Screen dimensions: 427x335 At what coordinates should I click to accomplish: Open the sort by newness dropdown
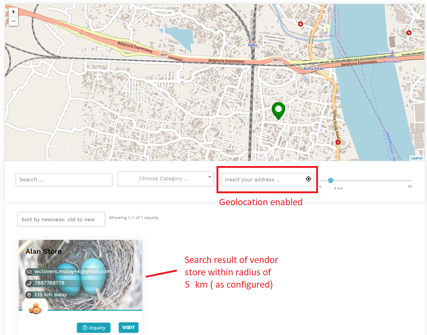(61, 219)
